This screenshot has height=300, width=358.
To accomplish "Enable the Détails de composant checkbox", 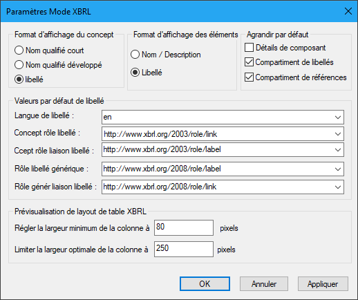I will (249, 48).
